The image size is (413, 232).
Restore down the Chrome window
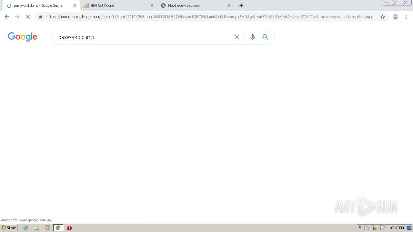coord(394,3)
